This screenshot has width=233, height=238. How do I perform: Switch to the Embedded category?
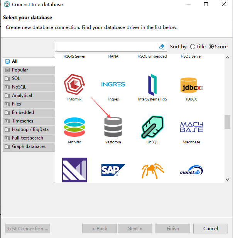tap(29, 112)
